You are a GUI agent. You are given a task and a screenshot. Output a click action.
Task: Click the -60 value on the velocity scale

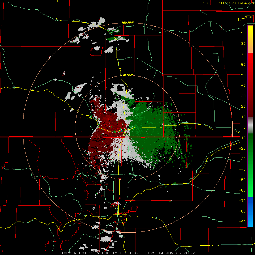(242, 190)
